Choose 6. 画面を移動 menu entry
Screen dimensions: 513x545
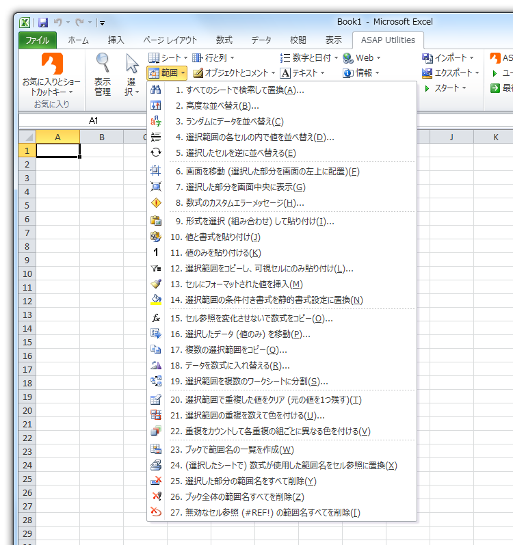point(282,172)
